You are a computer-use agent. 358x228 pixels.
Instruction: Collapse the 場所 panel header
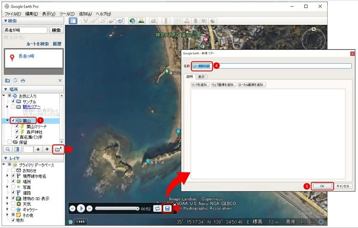(x=33, y=89)
